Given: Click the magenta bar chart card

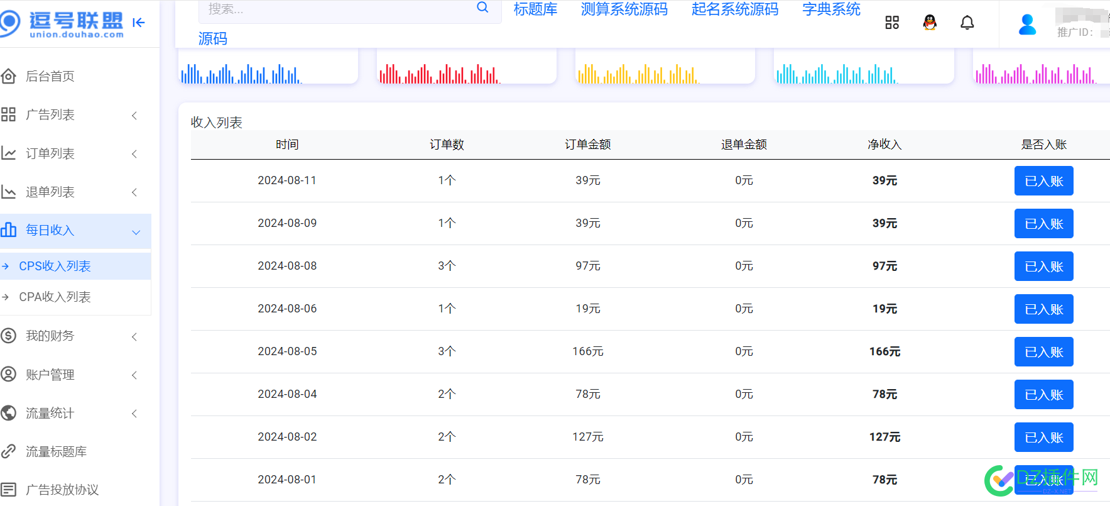Looking at the screenshot, I should 1042,67.
